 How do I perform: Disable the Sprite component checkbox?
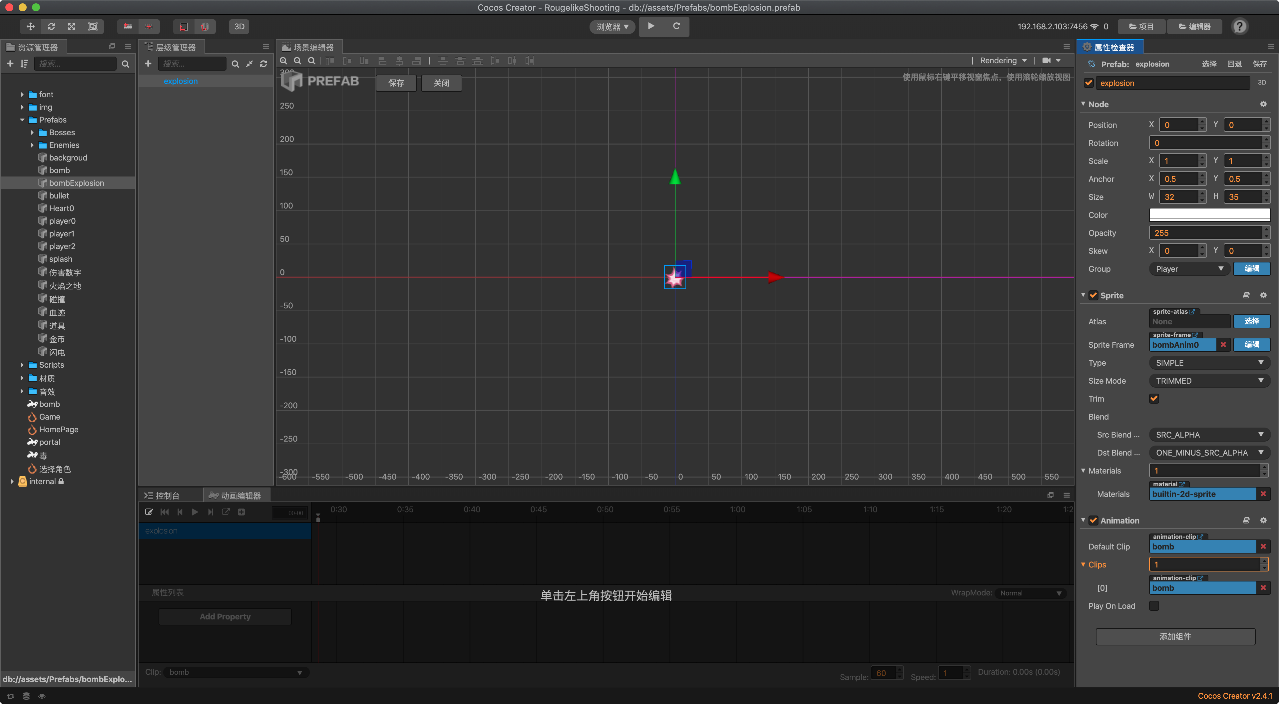click(x=1093, y=295)
